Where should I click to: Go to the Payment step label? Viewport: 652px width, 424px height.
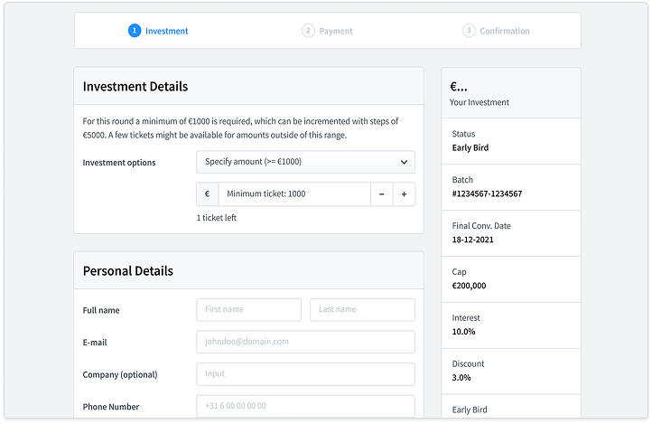point(336,31)
